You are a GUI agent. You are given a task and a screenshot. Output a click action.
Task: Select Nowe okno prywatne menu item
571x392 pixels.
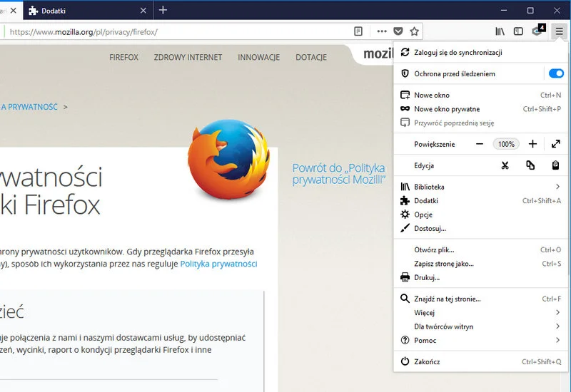pyautogui.click(x=447, y=109)
